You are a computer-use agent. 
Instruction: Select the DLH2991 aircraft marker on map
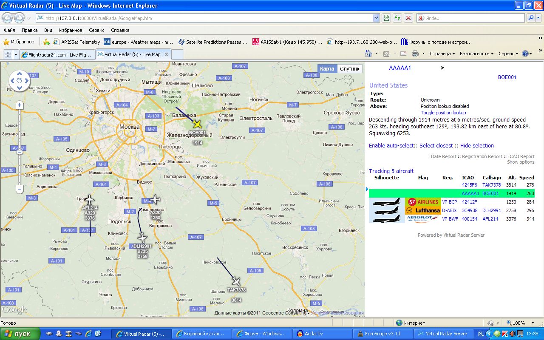(142, 238)
